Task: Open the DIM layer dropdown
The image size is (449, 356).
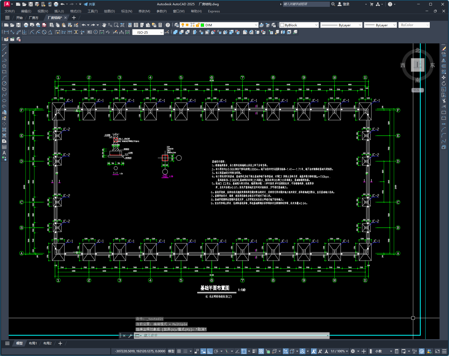Action: coord(256,25)
